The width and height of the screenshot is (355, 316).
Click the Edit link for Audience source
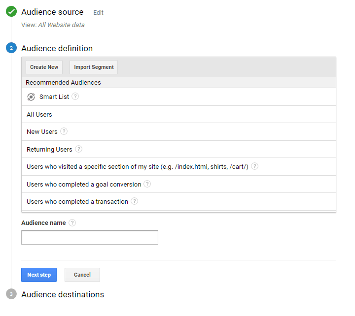click(98, 13)
